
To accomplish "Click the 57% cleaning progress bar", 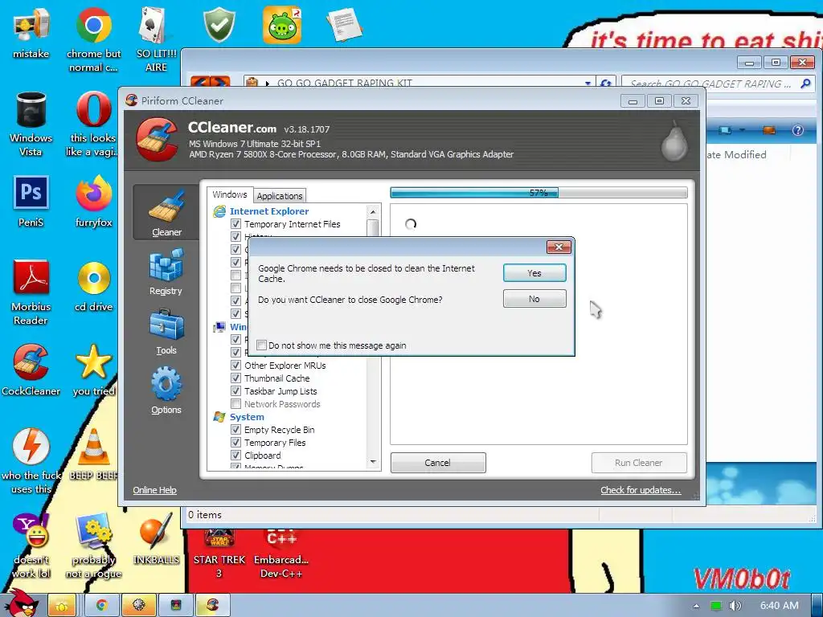I will pyautogui.click(x=538, y=193).
